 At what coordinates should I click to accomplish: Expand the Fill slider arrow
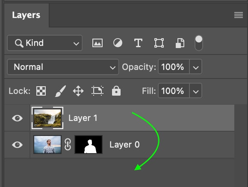click(196, 91)
